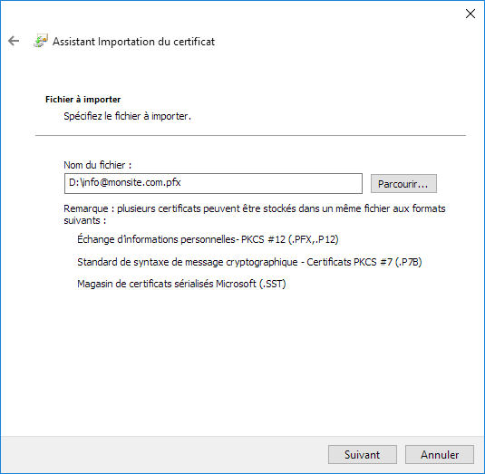Close the wizard with the X button
Image resolution: width=485 pixels, height=474 pixels.
[470, 14]
